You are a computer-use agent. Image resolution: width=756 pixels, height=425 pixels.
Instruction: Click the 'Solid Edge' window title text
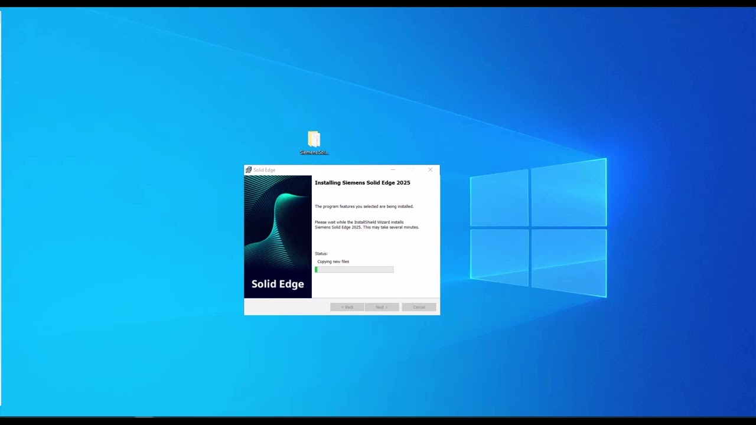point(265,170)
